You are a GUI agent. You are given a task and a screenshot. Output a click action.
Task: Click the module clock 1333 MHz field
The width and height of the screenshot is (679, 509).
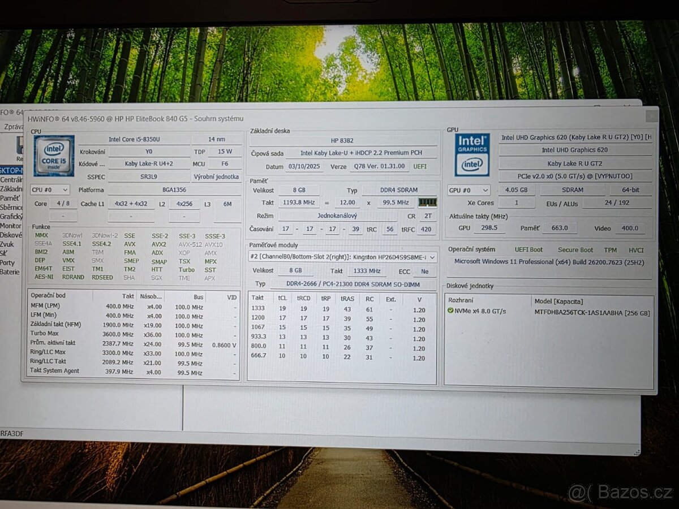[x=367, y=271]
